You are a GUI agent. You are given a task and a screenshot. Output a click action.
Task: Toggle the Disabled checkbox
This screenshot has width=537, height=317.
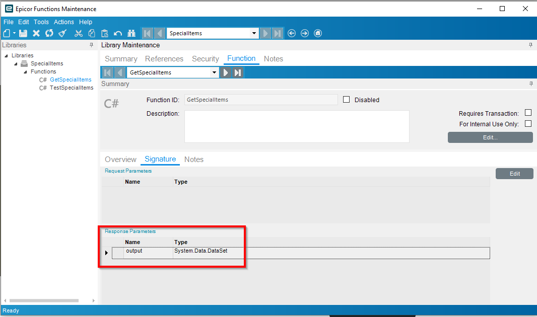pos(346,100)
